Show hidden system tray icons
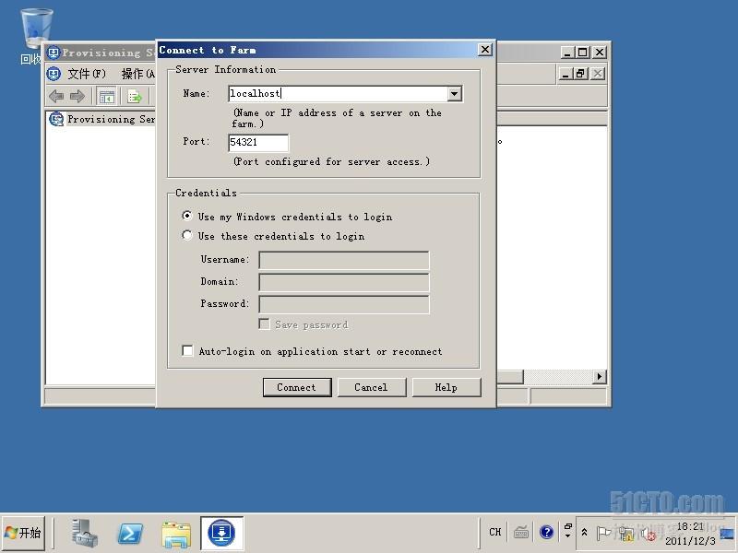The image size is (738, 553). (x=584, y=533)
